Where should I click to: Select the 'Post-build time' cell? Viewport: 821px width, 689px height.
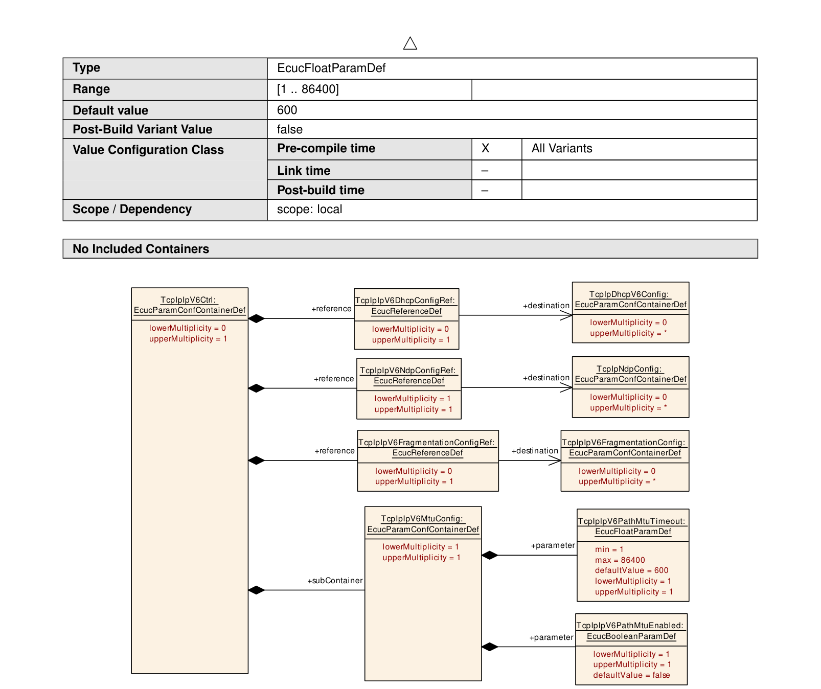370,190
